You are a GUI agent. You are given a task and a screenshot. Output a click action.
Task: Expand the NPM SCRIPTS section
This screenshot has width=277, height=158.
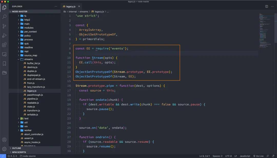pos(35,152)
